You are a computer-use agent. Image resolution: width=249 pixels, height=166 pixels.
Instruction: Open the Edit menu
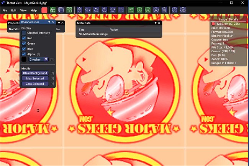(x=14, y=10)
